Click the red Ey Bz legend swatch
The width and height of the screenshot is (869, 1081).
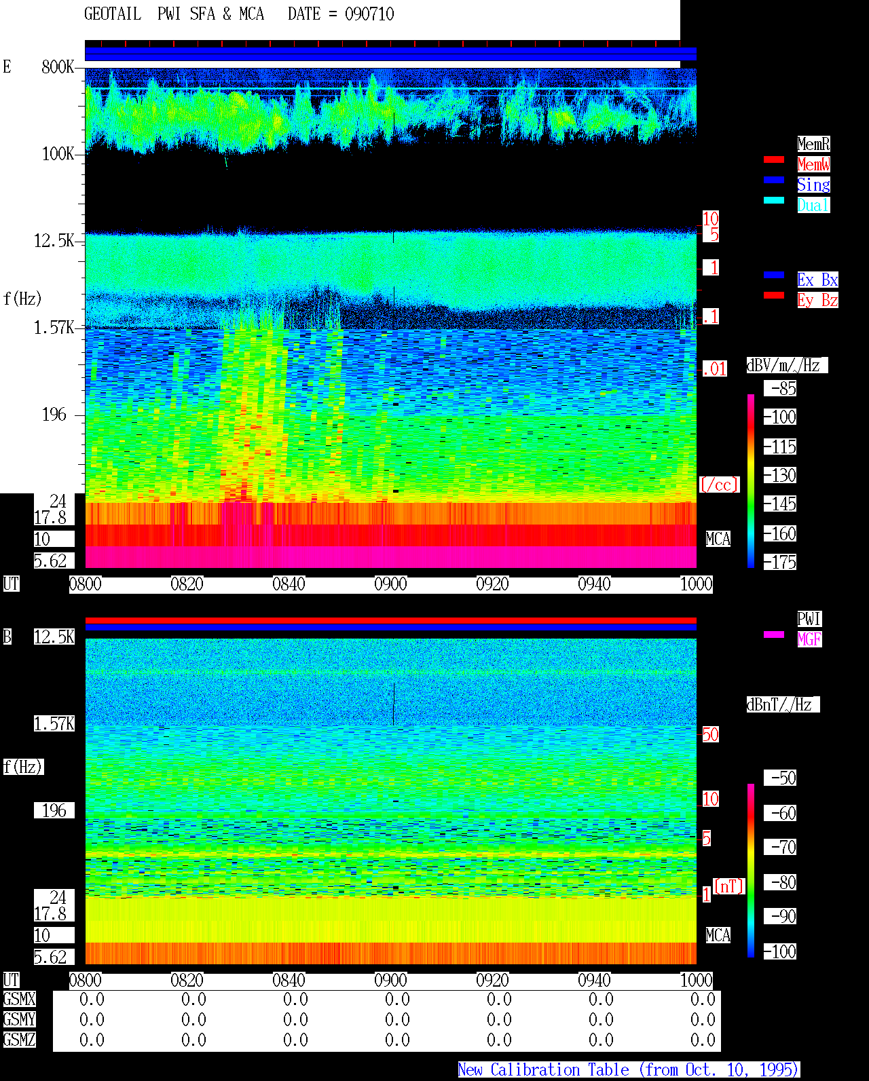click(x=774, y=295)
